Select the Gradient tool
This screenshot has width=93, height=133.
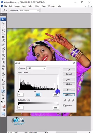point(3,62)
